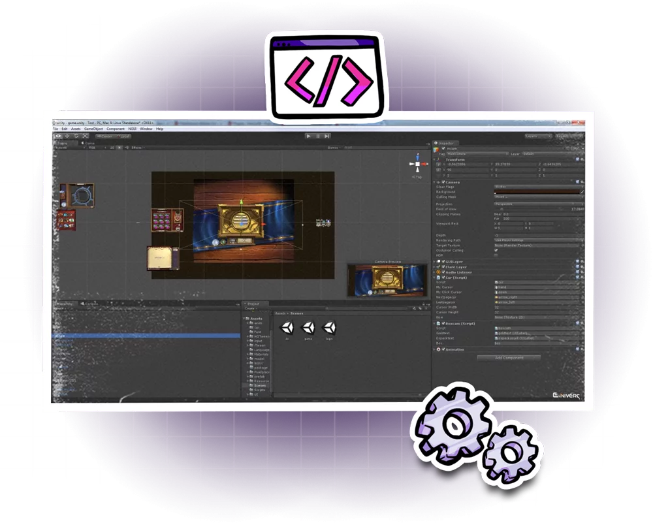653x523 pixels.
Task: Click the Step frame button
Action: pos(327,136)
